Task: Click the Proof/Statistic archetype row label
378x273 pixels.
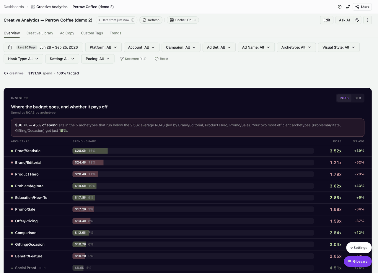Action: 28,151
